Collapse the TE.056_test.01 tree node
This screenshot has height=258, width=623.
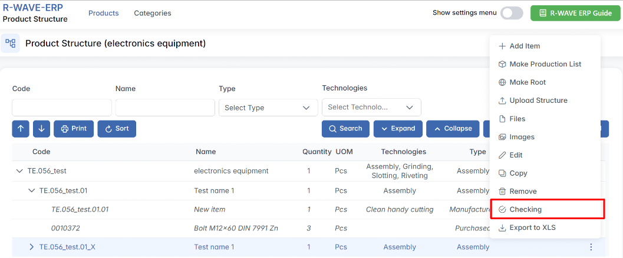[32, 191]
